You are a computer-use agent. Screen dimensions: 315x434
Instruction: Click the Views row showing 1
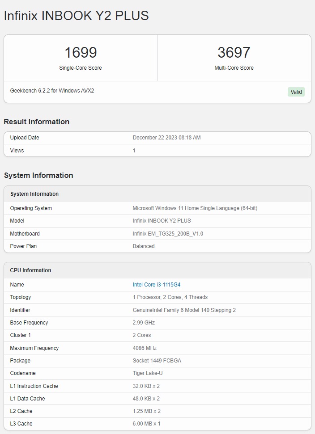(157, 151)
